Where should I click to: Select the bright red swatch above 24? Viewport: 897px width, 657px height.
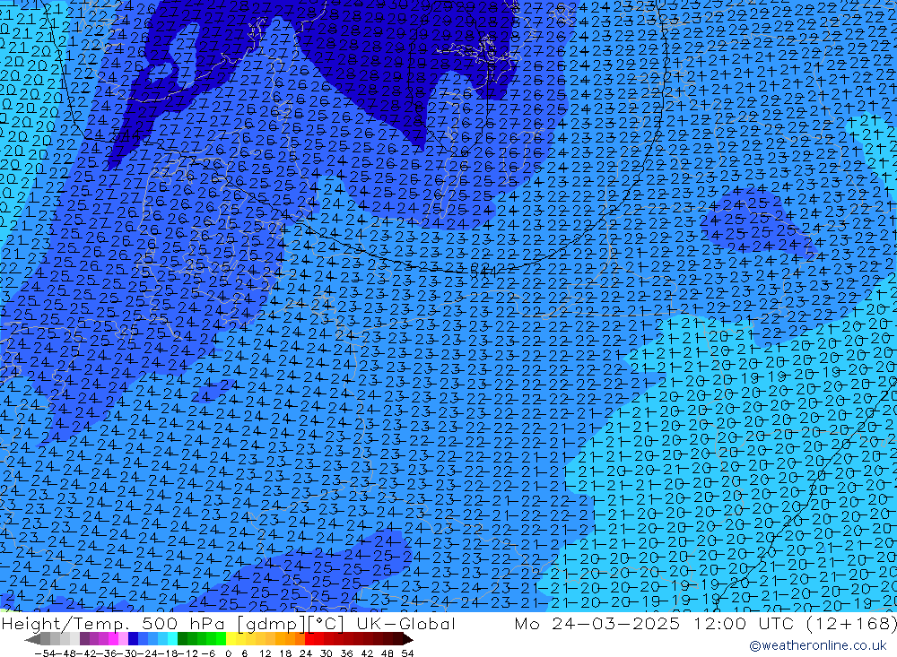(x=309, y=639)
